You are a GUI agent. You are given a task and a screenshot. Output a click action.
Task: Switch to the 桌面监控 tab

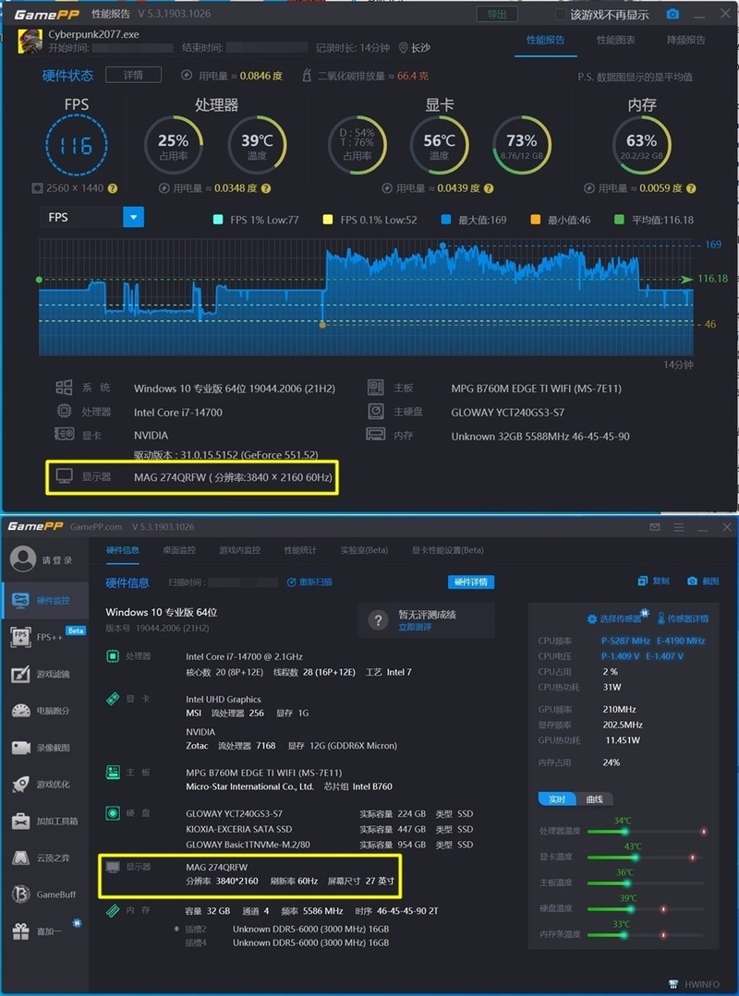tap(179, 550)
